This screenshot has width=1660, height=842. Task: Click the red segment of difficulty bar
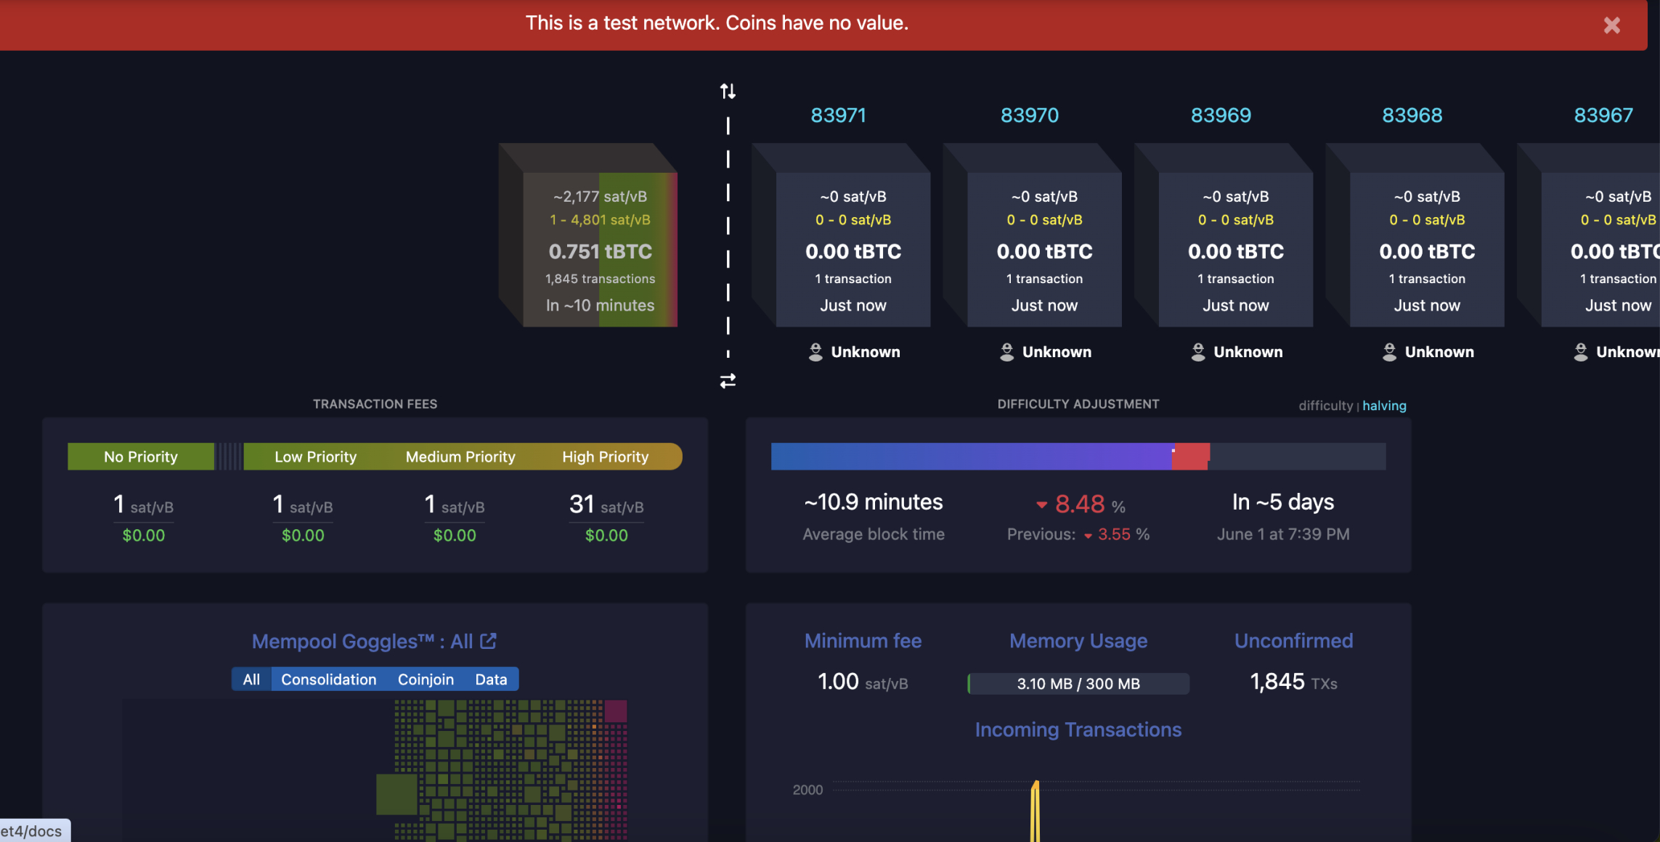pyautogui.click(x=1191, y=457)
